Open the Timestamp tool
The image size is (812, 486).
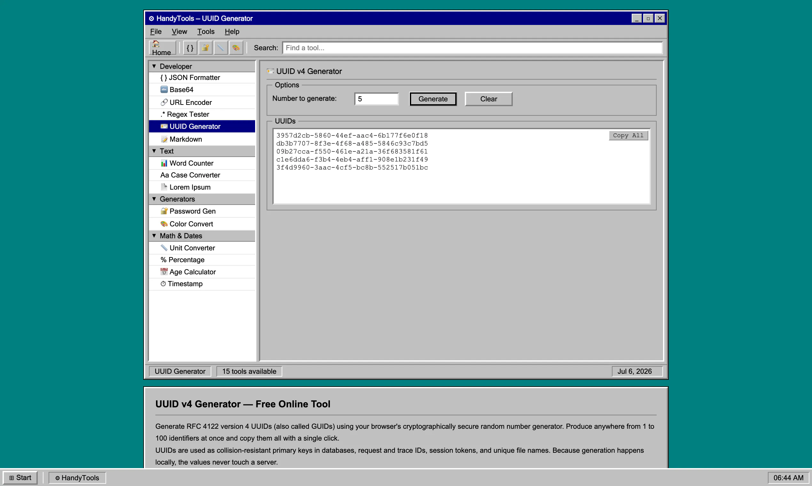(202, 284)
